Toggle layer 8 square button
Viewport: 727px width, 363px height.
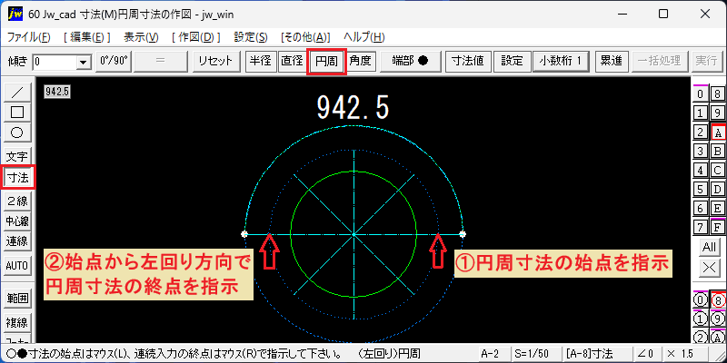pos(718,94)
